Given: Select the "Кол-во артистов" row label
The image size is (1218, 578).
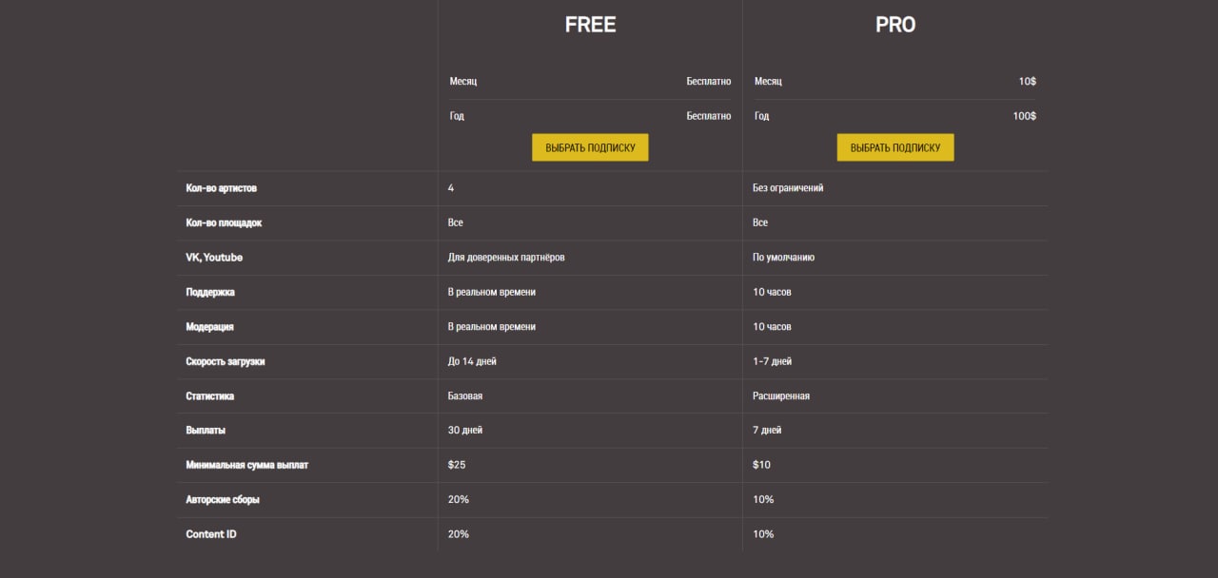Looking at the screenshot, I should (222, 188).
